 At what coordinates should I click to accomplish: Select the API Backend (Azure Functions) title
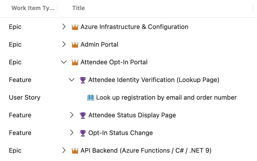click(x=146, y=150)
